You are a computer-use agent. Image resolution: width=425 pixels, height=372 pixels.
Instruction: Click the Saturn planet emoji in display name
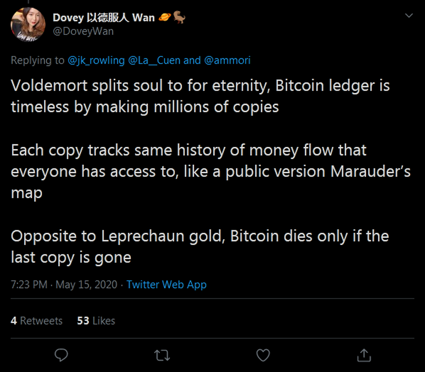[x=163, y=17]
